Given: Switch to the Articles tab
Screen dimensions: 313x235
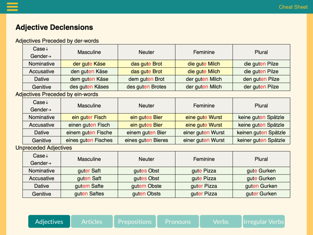Looking at the screenshot, I should (x=92, y=221).
